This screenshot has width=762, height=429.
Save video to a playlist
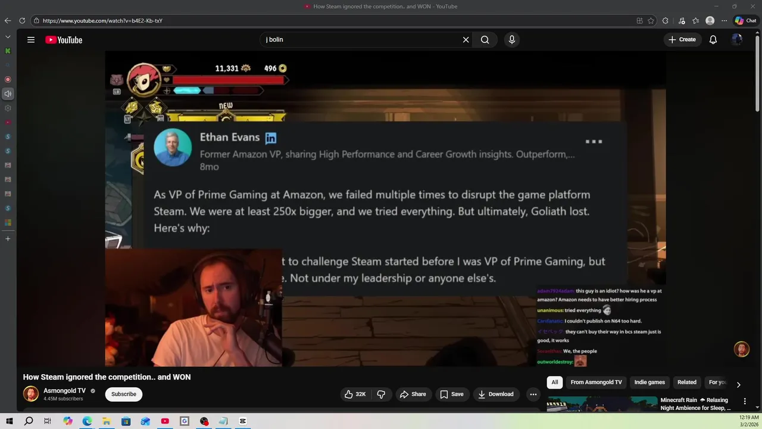click(x=452, y=394)
